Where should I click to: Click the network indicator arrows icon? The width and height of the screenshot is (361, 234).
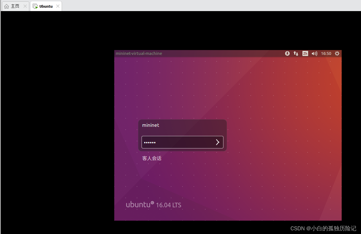[296, 53]
